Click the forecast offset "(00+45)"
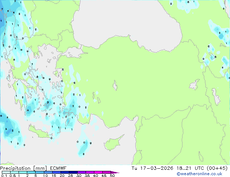 (x=217, y=168)
